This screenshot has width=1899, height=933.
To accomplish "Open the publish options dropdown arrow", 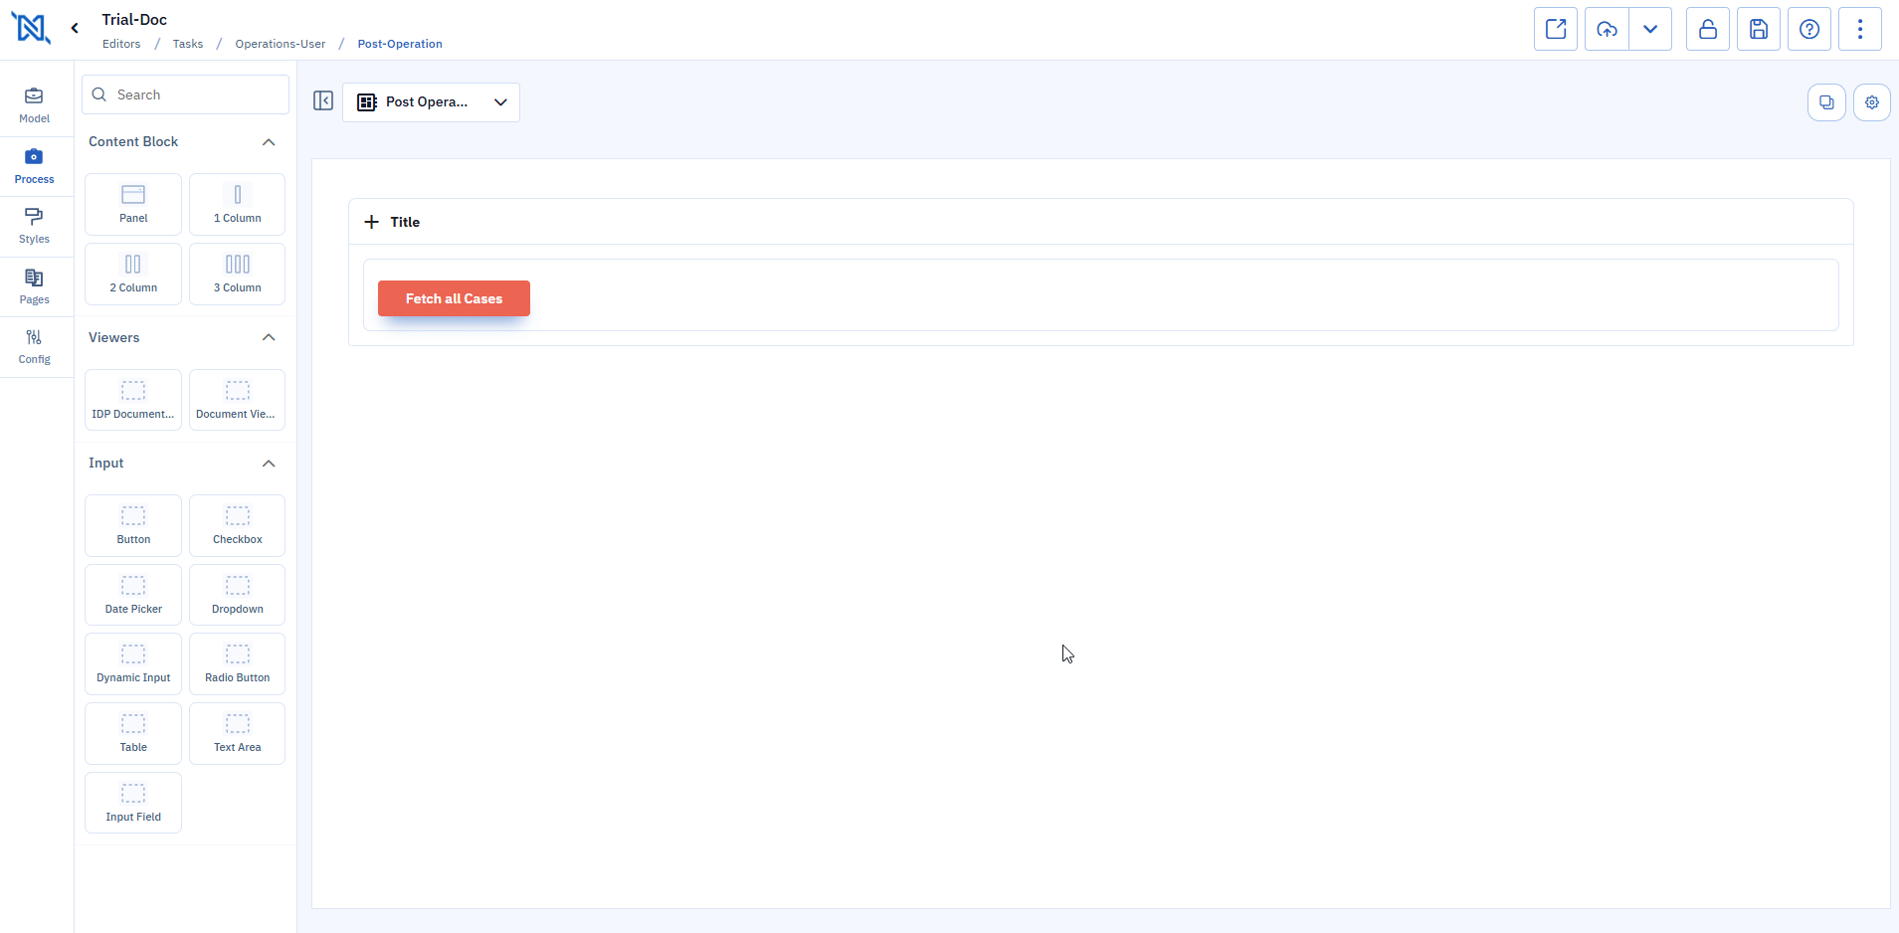I will 1650,29.
